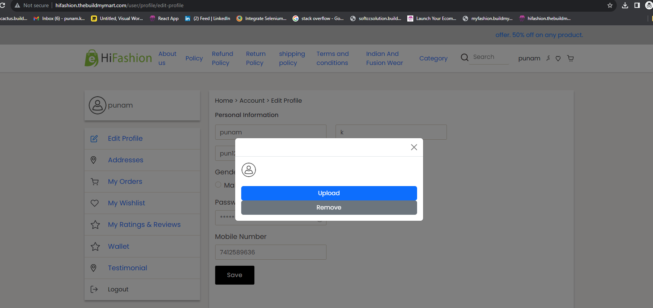Image resolution: width=653 pixels, height=308 pixels.
Task: Open Return Policy in navigation
Action: pyautogui.click(x=256, y=59)
